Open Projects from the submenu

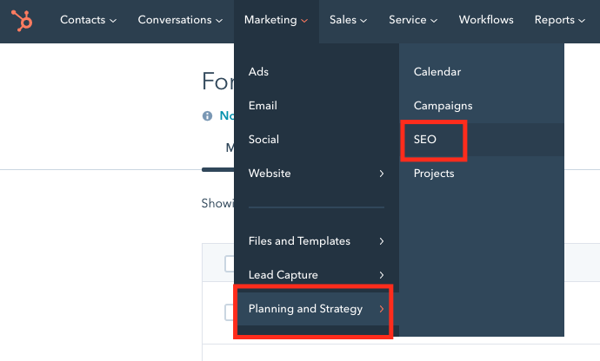click(482, 174)
